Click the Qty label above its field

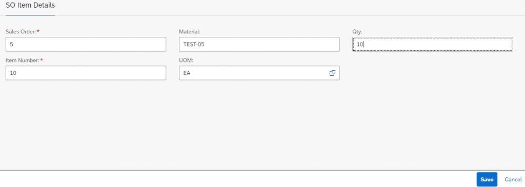coord(357,31)
